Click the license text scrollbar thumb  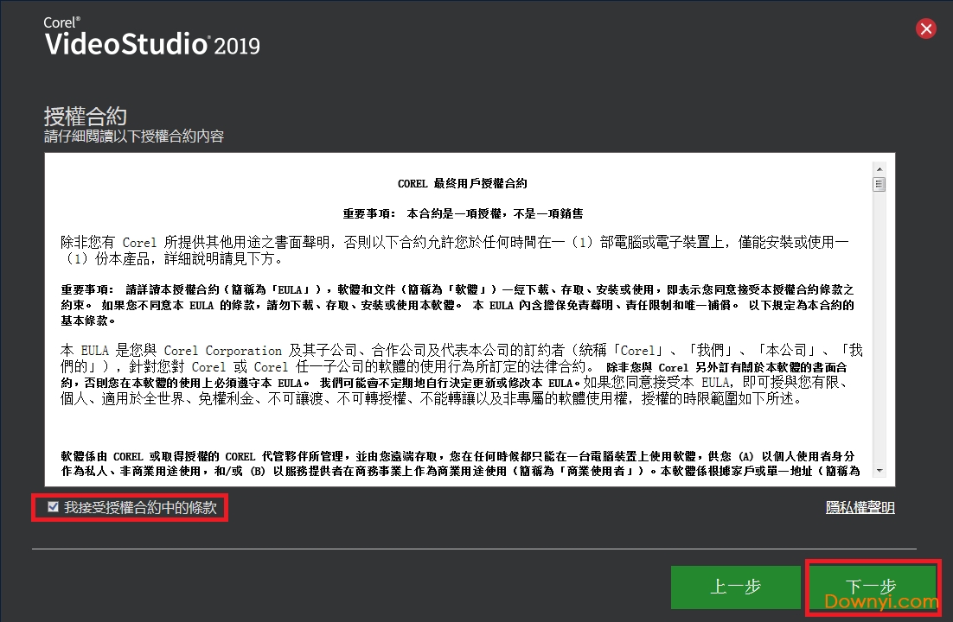tap(879, 184)
